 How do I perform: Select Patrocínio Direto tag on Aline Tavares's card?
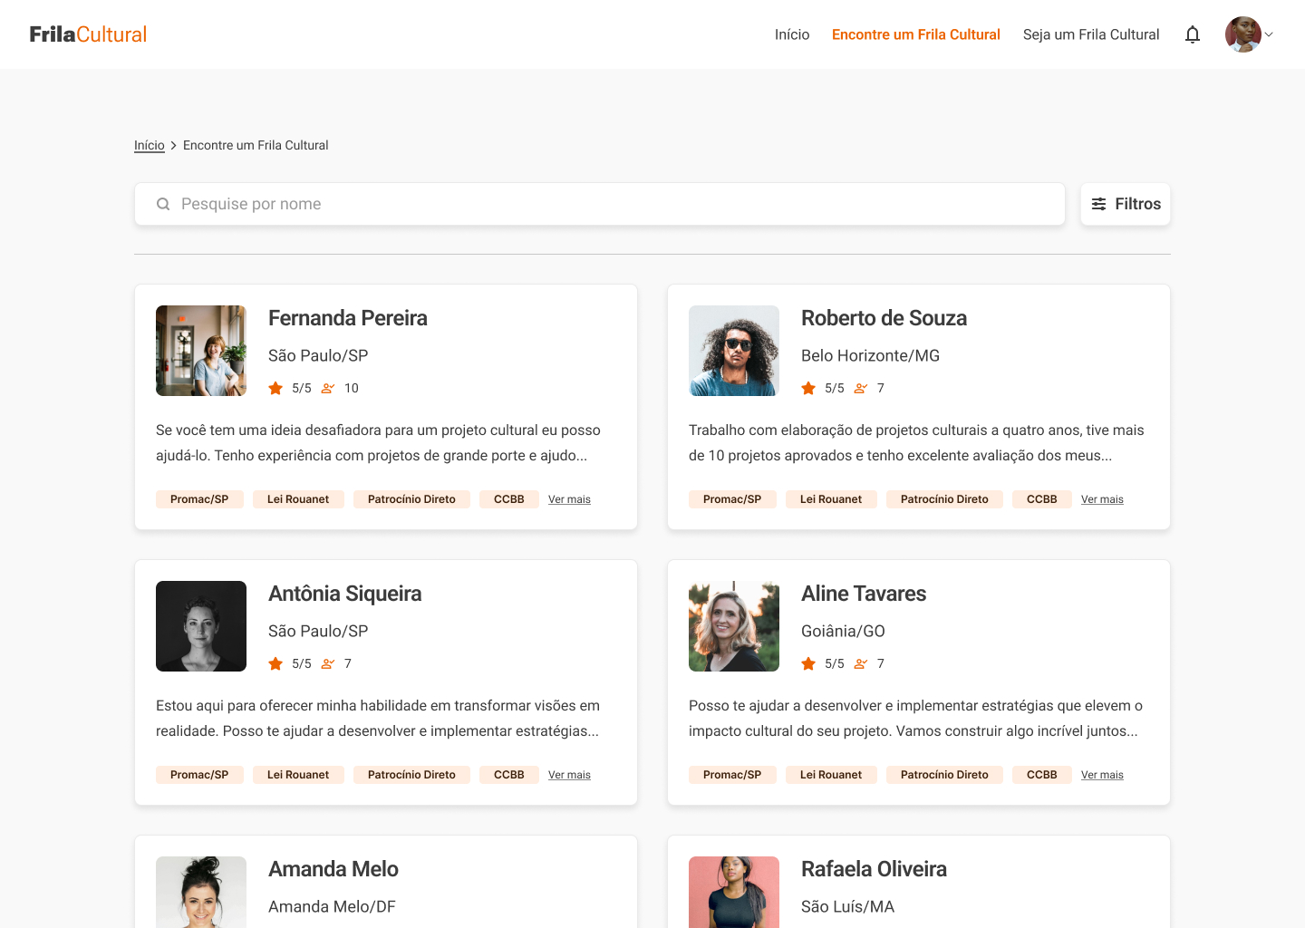click(x=944, y=775)
